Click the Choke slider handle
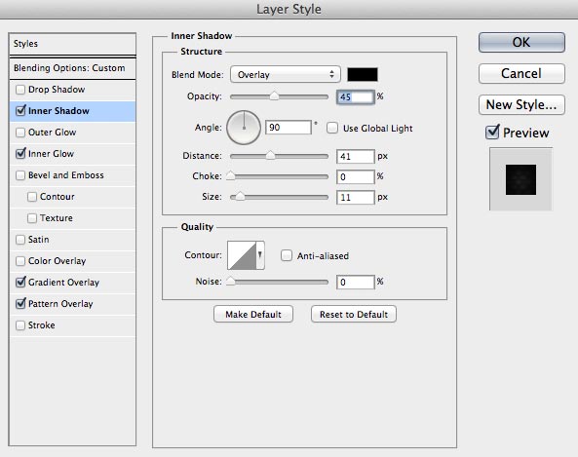 [x=230, y=175]
